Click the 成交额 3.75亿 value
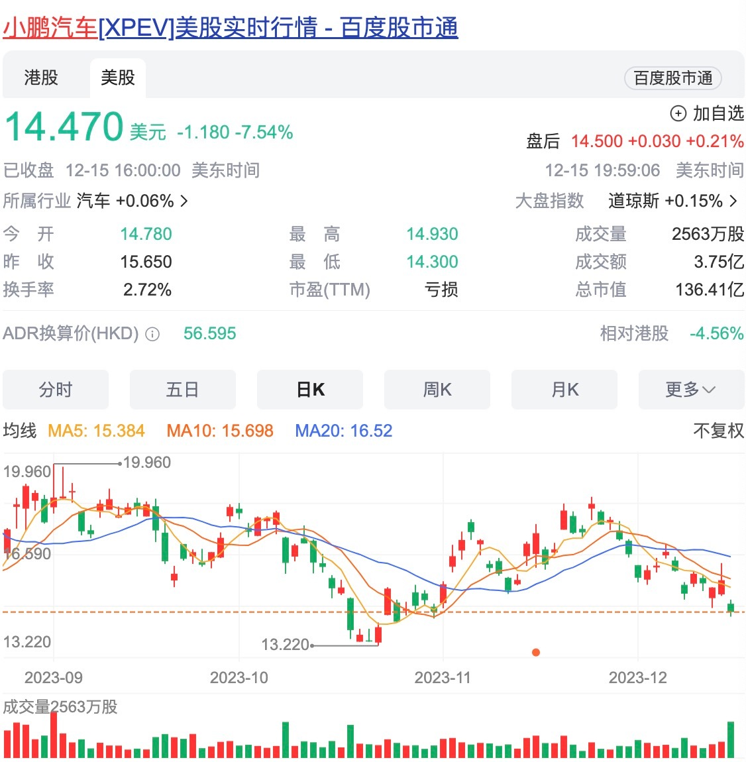The height and width of the screenshot is (762, 746). pyautogui.click(x=719, y=262)
